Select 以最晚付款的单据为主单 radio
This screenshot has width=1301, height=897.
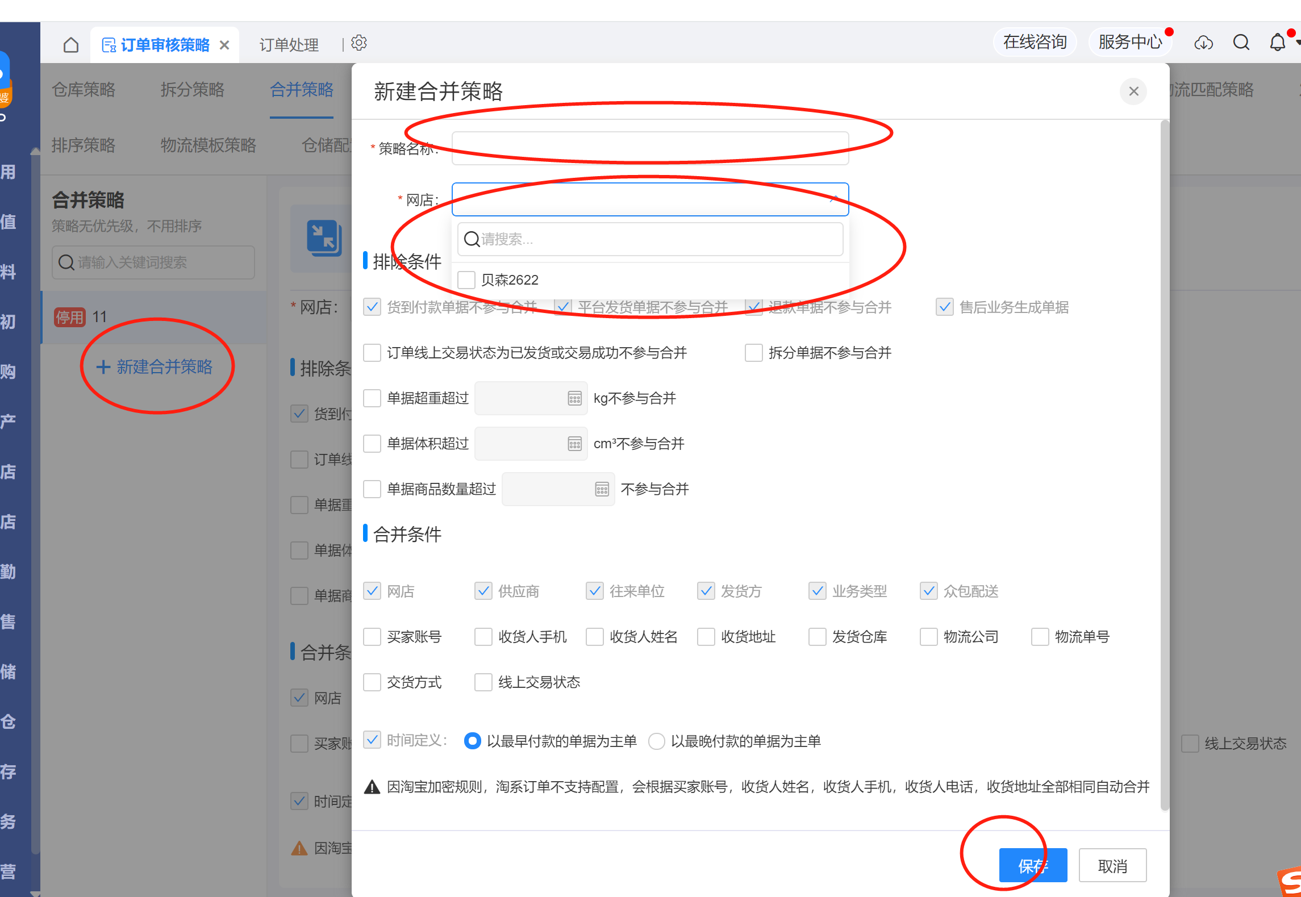657,741
